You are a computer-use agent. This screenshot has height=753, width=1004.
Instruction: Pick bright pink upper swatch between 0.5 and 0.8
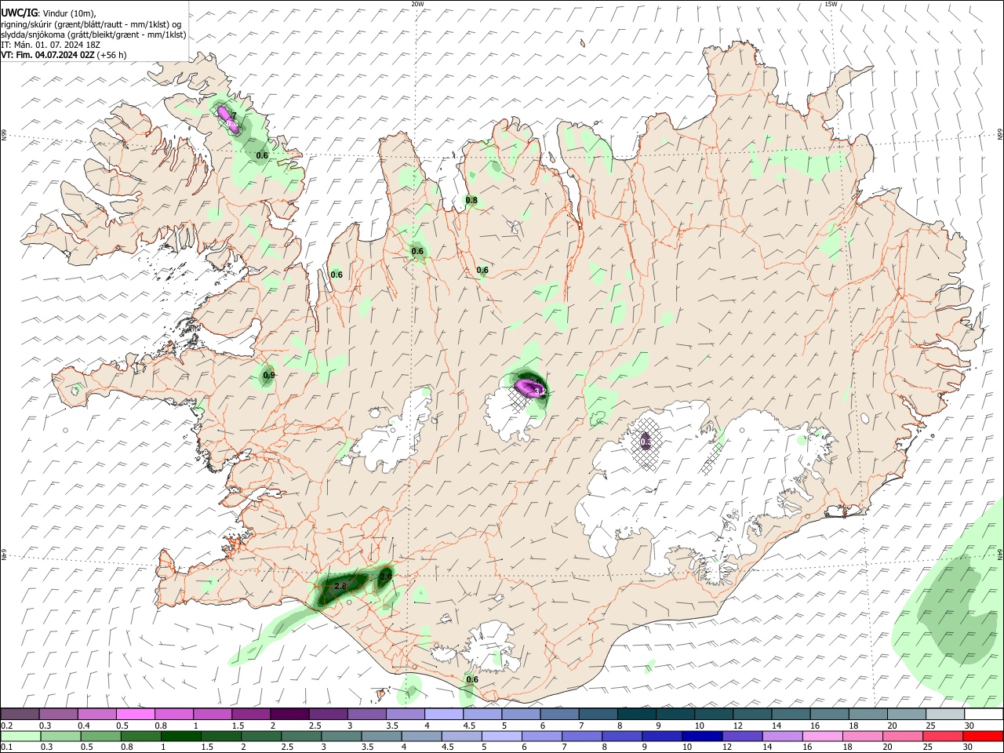point(135,715)
